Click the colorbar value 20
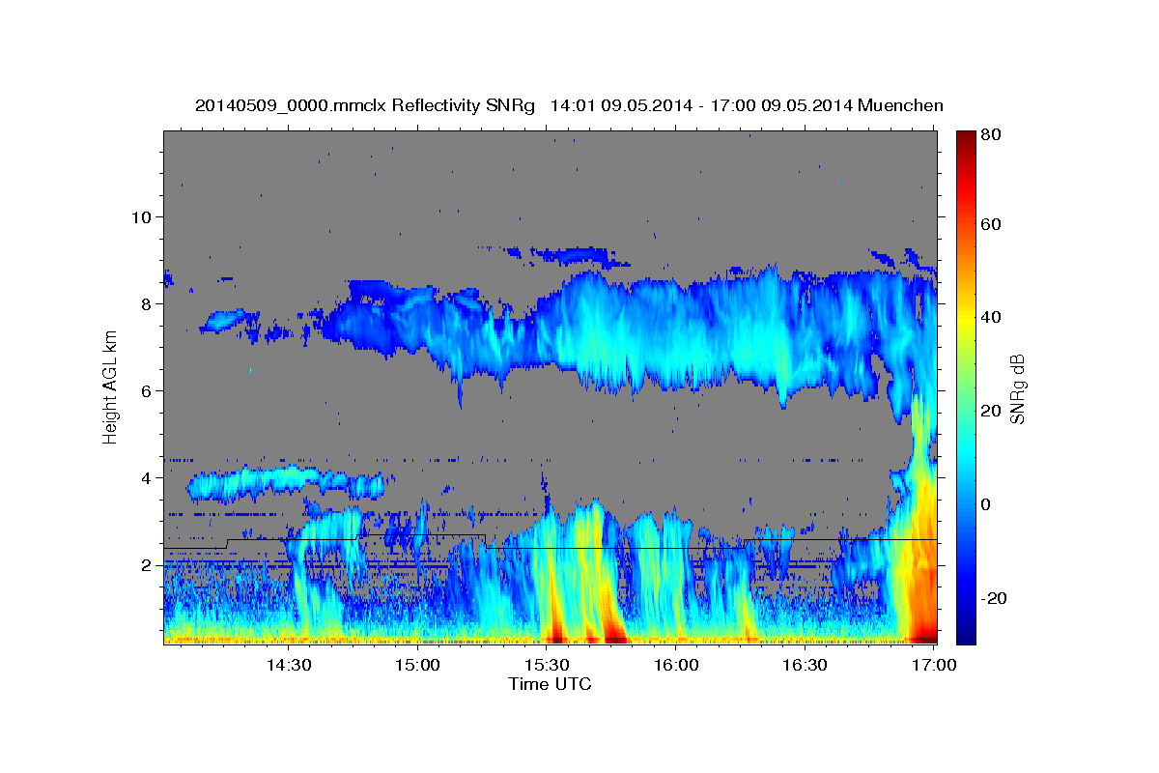The image size is (1159, 773). pyautogui.click(x=993, y=411)
